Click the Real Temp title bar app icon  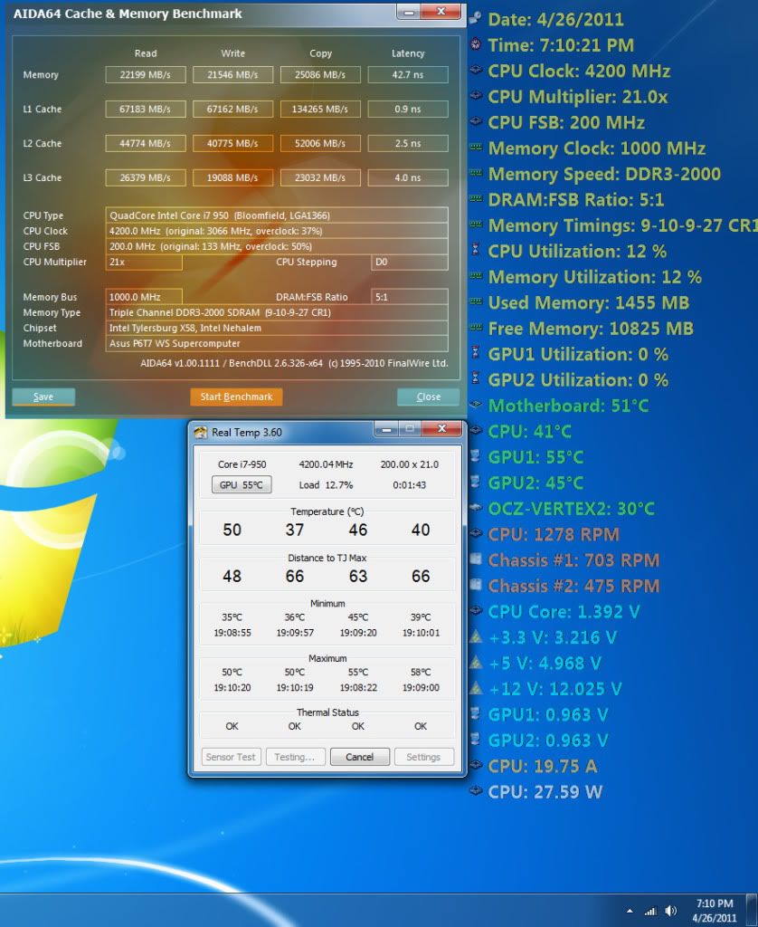(x=201, y=432)
